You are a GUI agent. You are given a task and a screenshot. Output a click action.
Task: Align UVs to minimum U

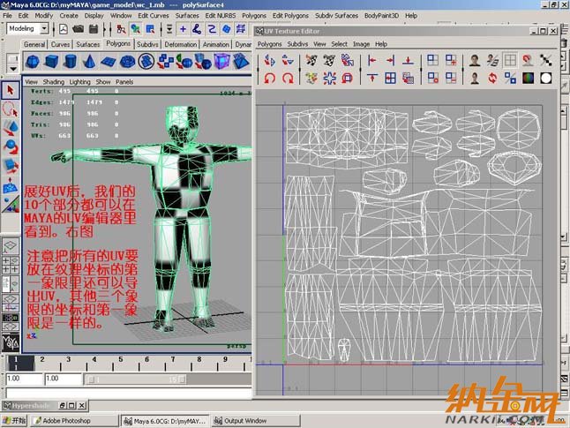371,60
